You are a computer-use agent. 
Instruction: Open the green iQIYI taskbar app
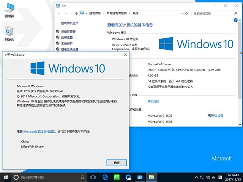[117, 177]
